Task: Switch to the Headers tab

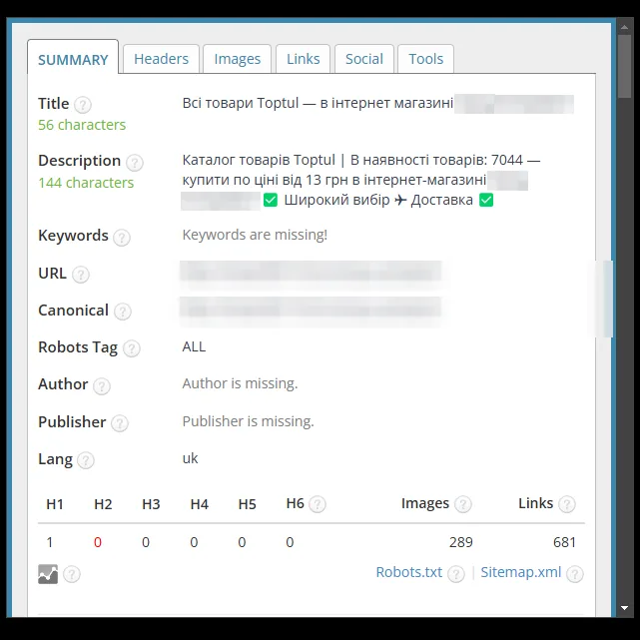Action: pos(161,59)
